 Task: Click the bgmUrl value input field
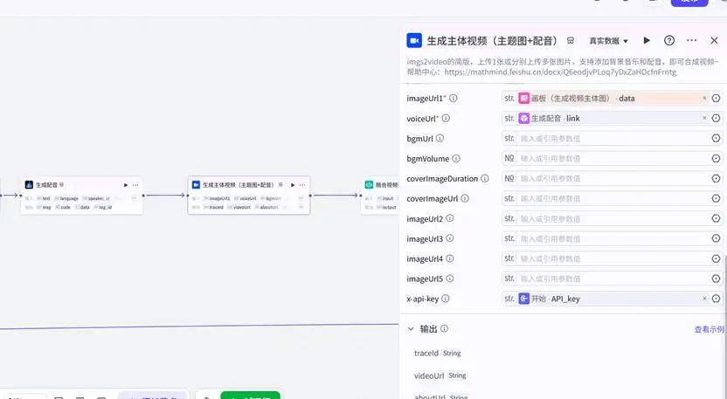(x=613, y=138)
